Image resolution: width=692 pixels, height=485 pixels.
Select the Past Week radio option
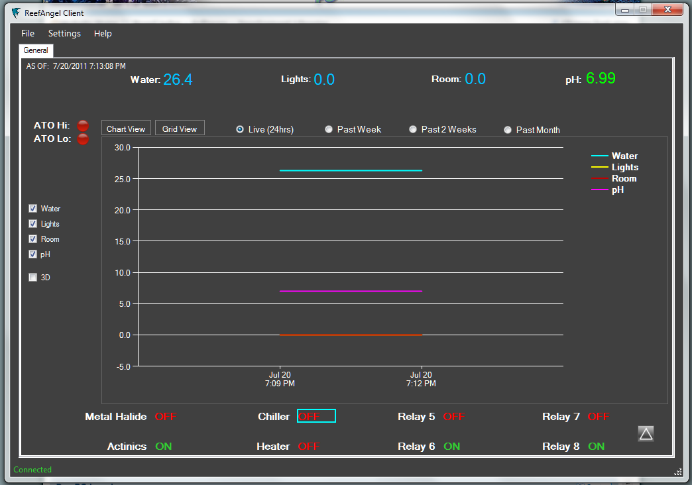pos(329,130)
